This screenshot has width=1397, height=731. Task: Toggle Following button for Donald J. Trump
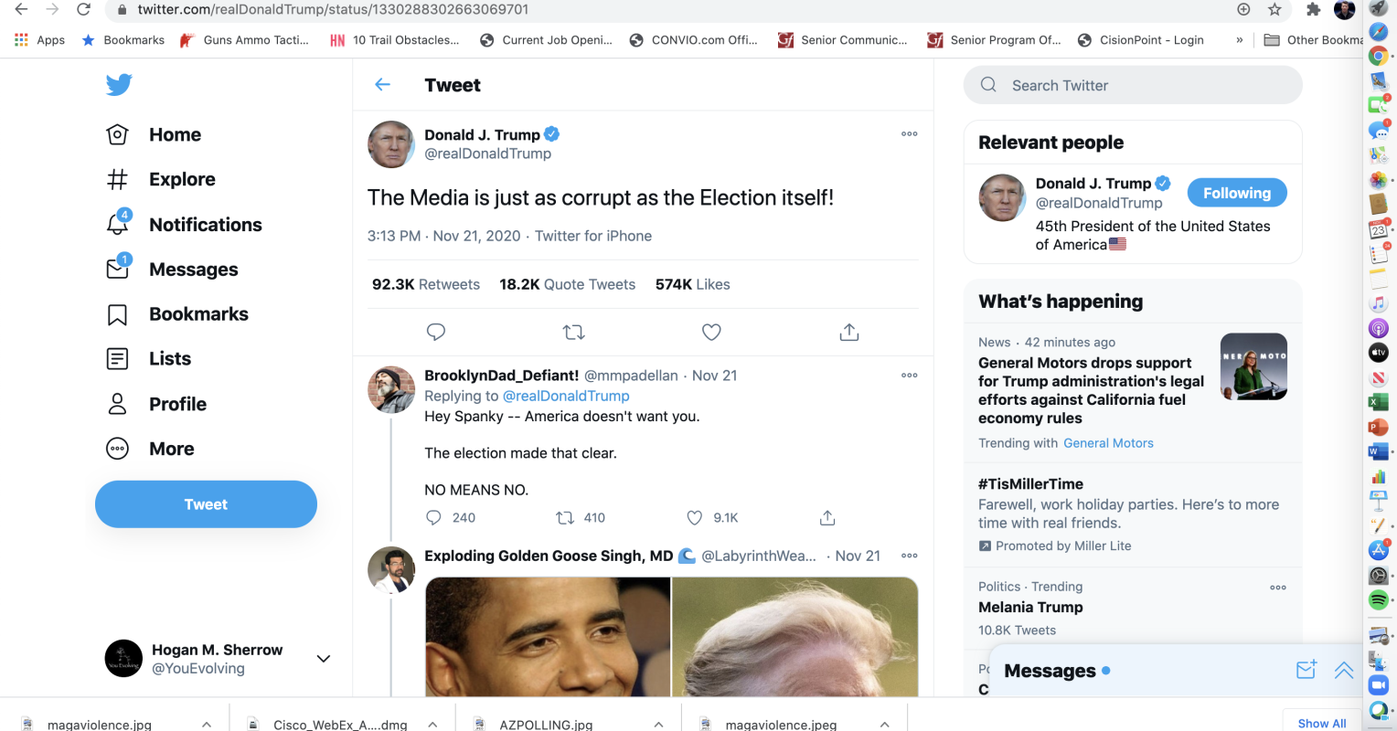click(x=1236, y=193)
